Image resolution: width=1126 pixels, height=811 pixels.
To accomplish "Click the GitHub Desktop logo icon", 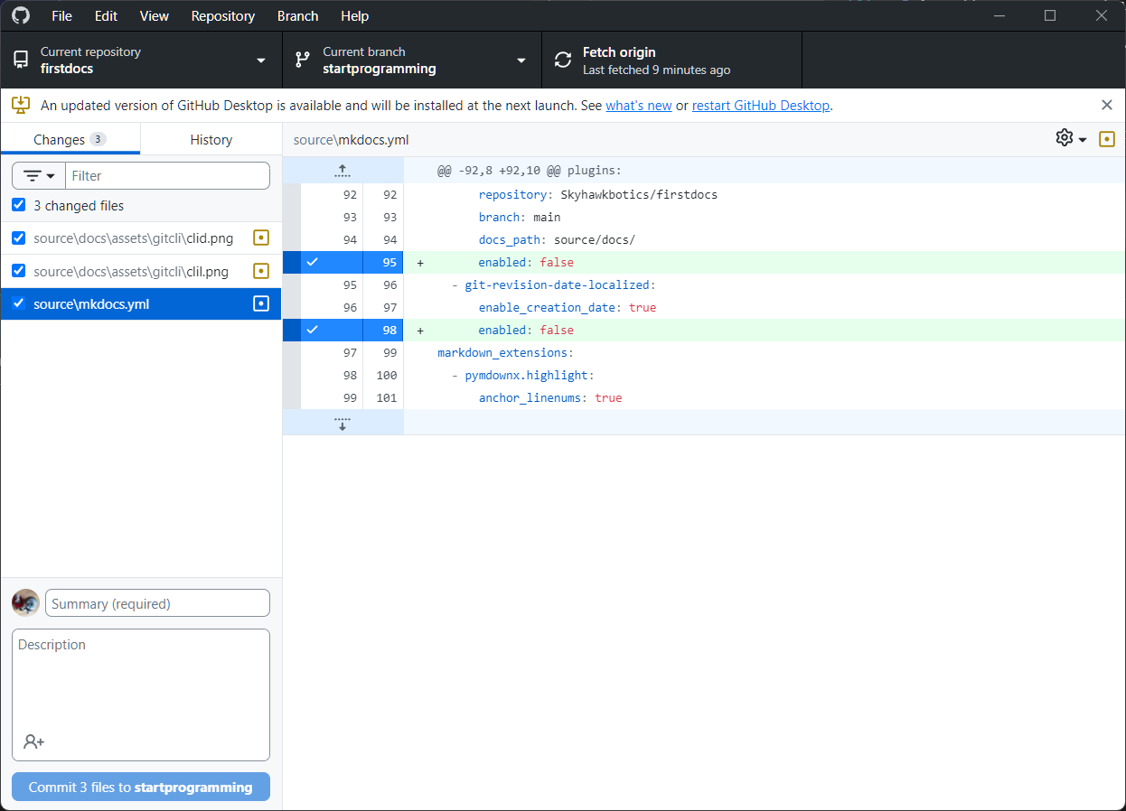I will [20, 15].
